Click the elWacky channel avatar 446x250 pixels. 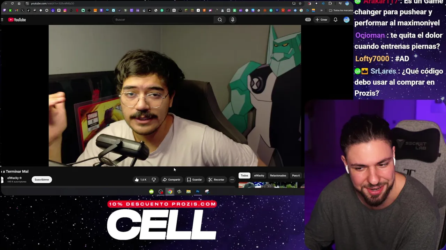(x=2, y=180)
